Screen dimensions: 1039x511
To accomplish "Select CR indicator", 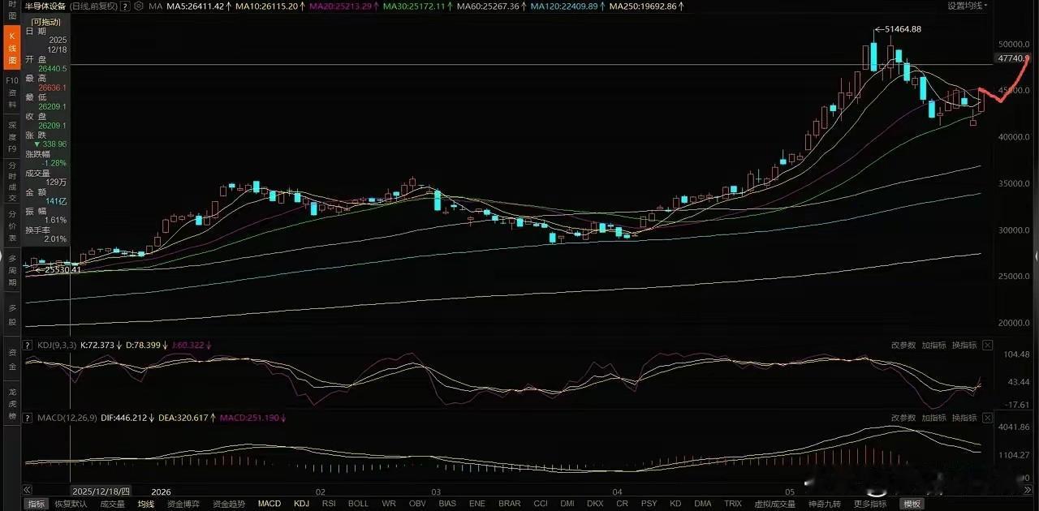I will [x=622, y=504].
